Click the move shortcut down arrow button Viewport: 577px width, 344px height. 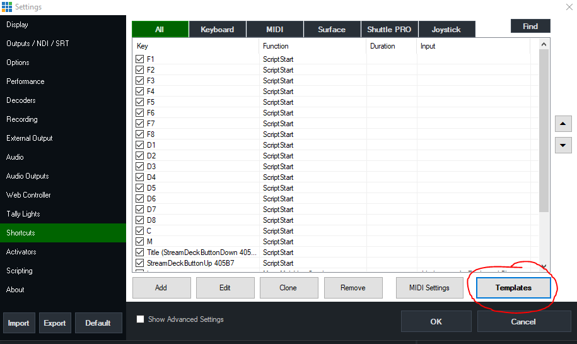tap(563, 145)
